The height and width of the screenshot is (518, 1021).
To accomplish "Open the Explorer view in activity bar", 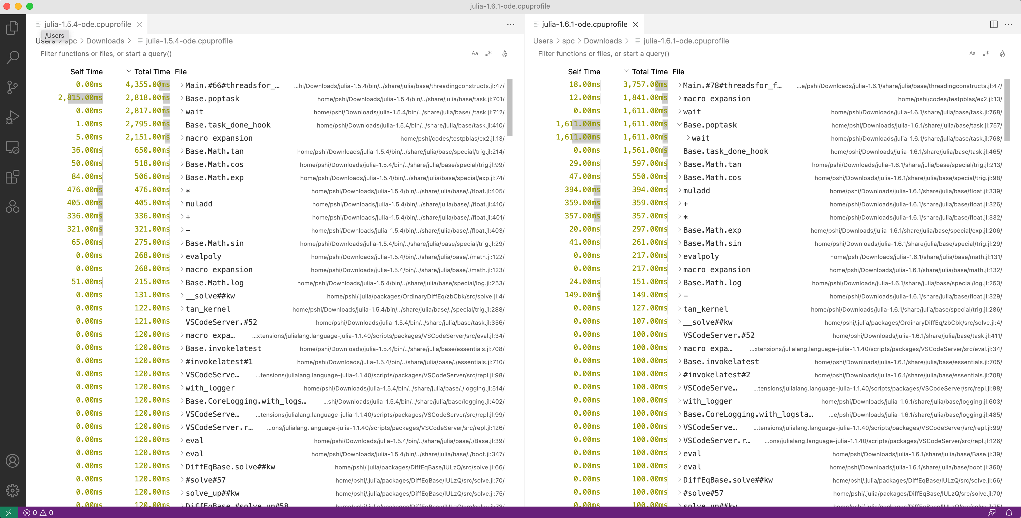I will pyautogui.click(x=13, y=28).
